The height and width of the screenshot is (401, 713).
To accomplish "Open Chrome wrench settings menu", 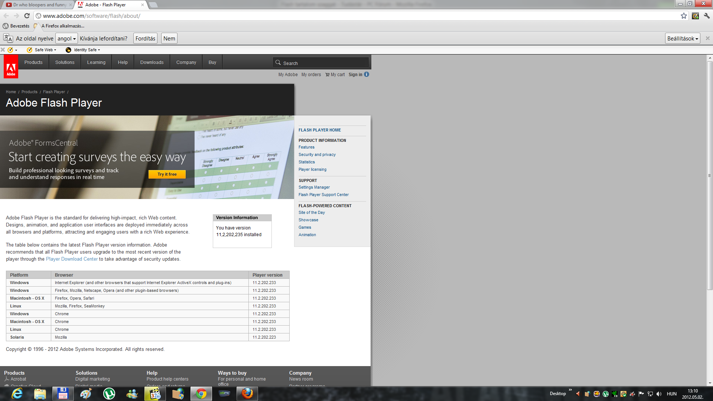I will click(x=707, y=16).
